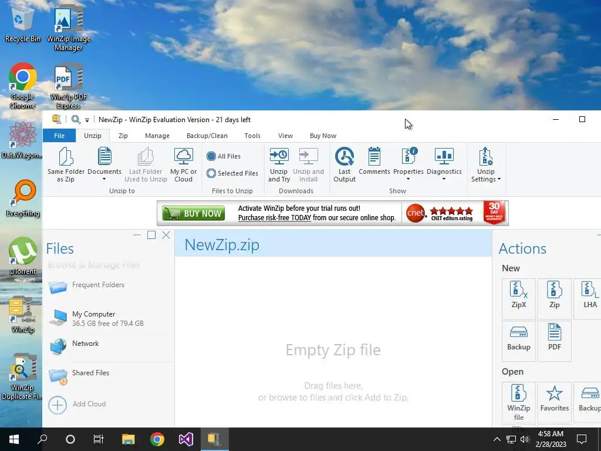This screenshot has width=601, height=451.
Task: Click the green BUY NOW banner button
Action: [193, 213]
